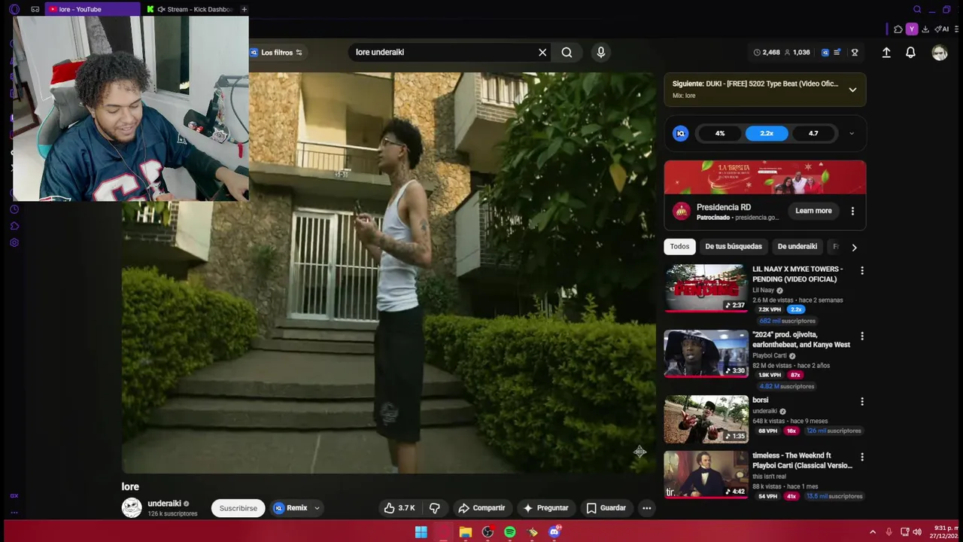963x542 pixels.
Task: Open Opera GX browser's sidebar extensions cube icon
Action: pos(14,226)
